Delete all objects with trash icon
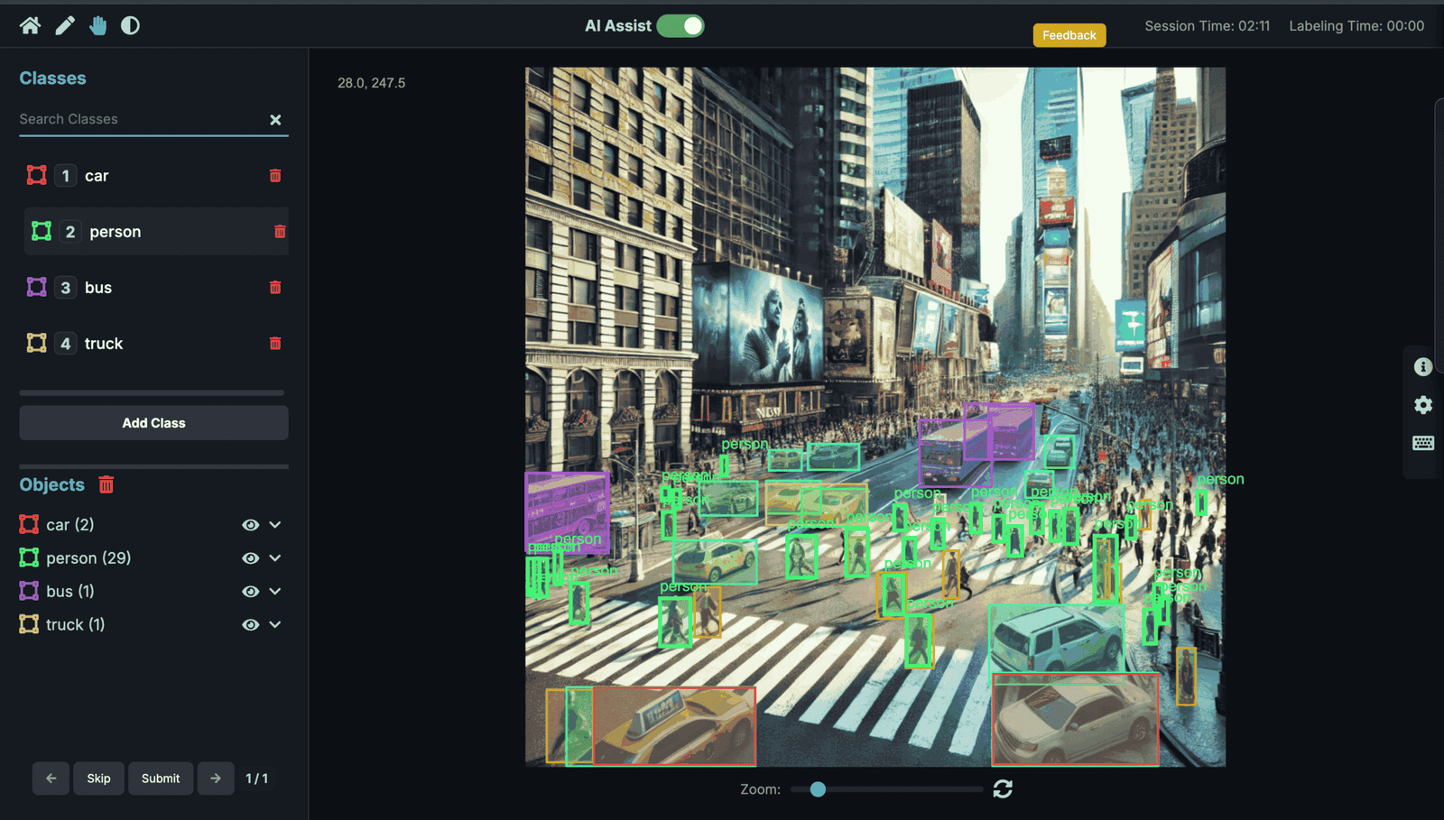The width and height of the screenshot is (1444, 820). [x=106, y=484]
